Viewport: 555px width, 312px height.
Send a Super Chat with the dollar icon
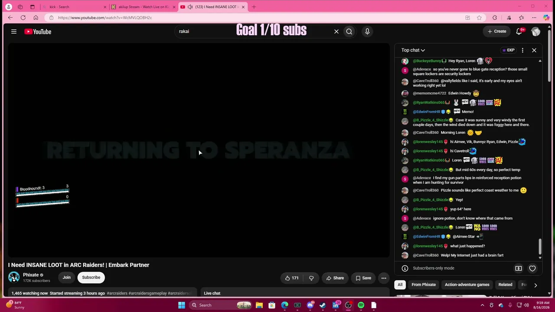pos(518,268)
